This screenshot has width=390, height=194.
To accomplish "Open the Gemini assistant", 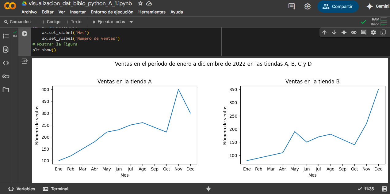I will (378, 6).
